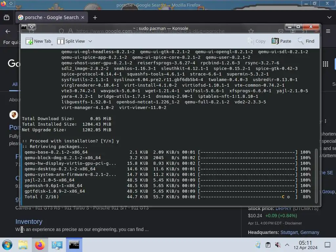
Task: Click the Konsole terminal scrollbar
Action: tap(316, 176)
